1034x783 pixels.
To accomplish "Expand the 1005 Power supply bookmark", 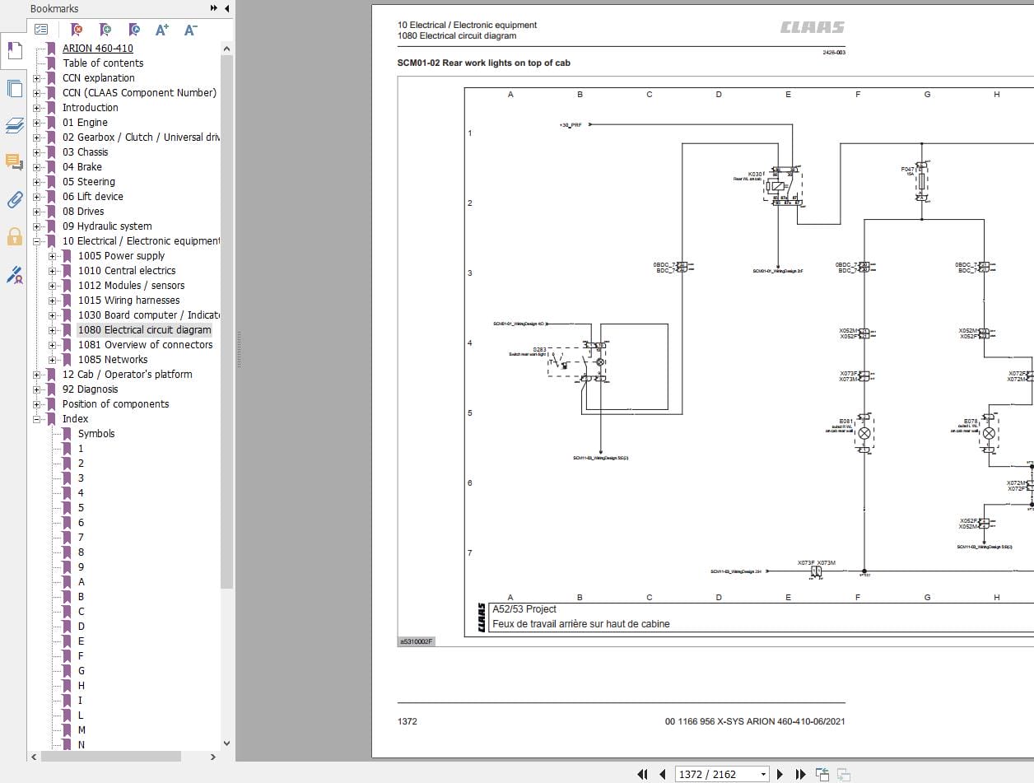I will (x=52, y=256).
